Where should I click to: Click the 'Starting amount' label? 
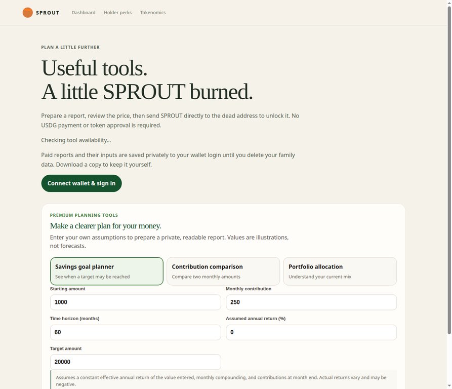pos(67,289)
